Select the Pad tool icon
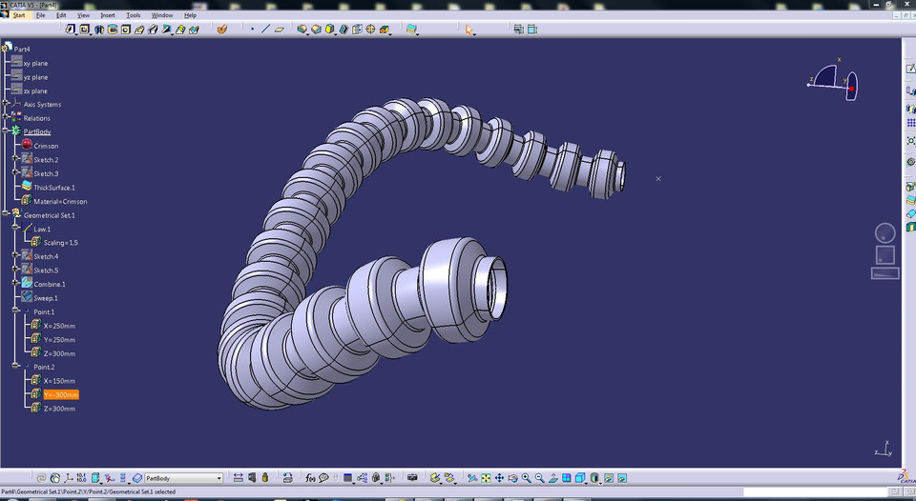 coord(71,30)
